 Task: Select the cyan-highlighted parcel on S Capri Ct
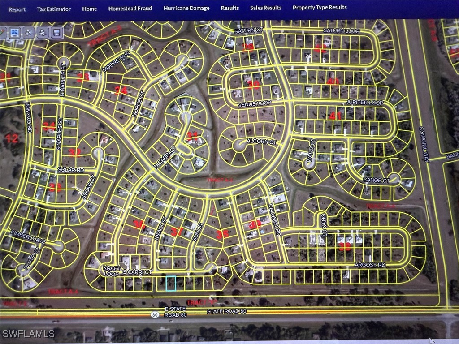pyautogui.click(x=171, y=283)
